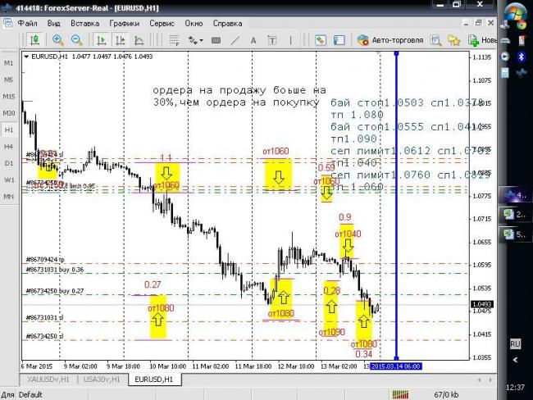Click the #86709424 tp level label
Image resolution: width=533 pixels, height=400 pixels.
(x=45, y=260)
